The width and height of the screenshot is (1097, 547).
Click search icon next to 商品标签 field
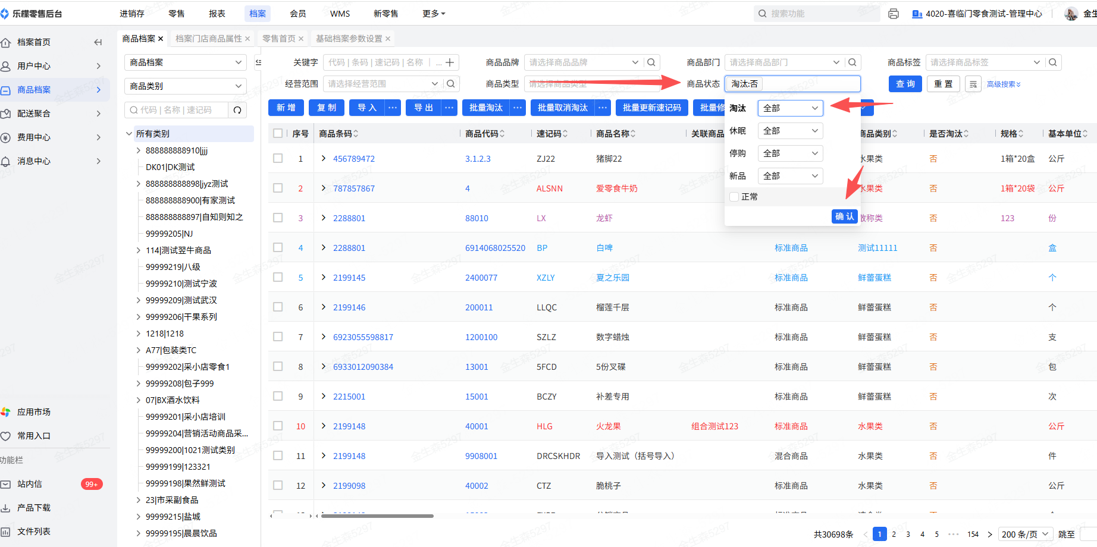point(1053,62)
